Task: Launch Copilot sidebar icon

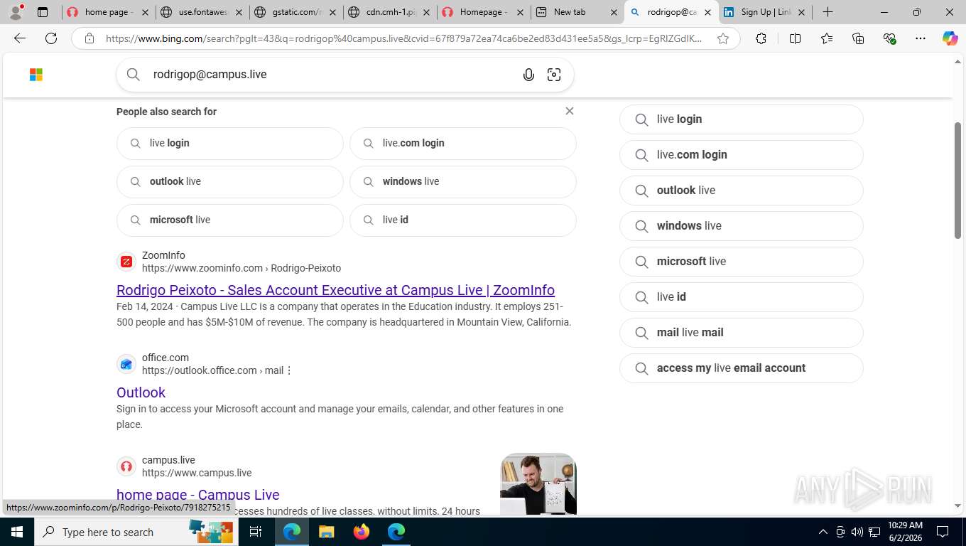Action: point(950,38)
